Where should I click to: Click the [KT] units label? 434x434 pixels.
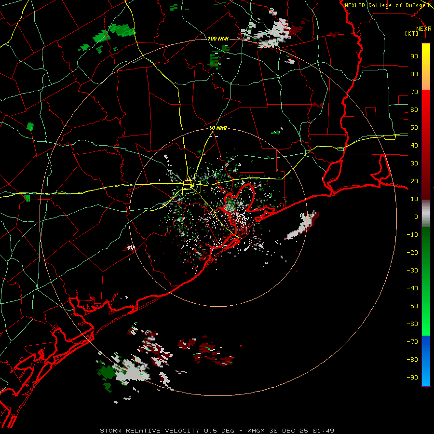411,33
